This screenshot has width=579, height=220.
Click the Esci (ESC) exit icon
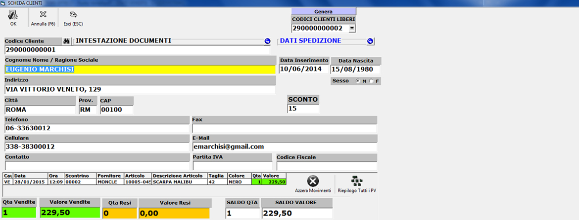[x=73, y=15]
